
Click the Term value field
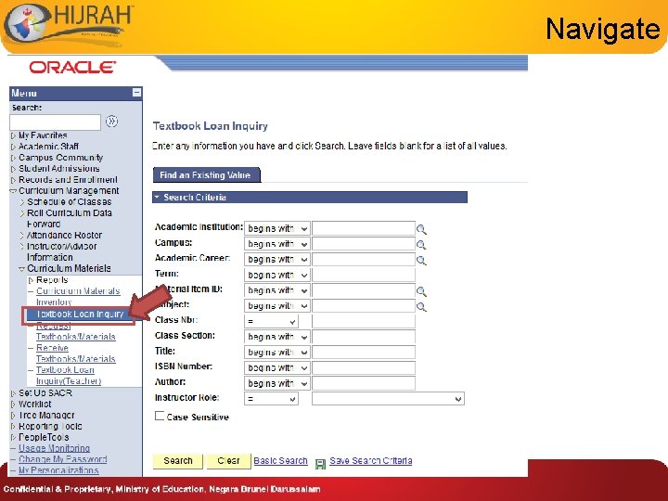[x=364, y=275]
